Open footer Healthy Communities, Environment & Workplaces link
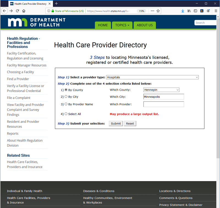220x208 pixels. click(x=108, y=200)
